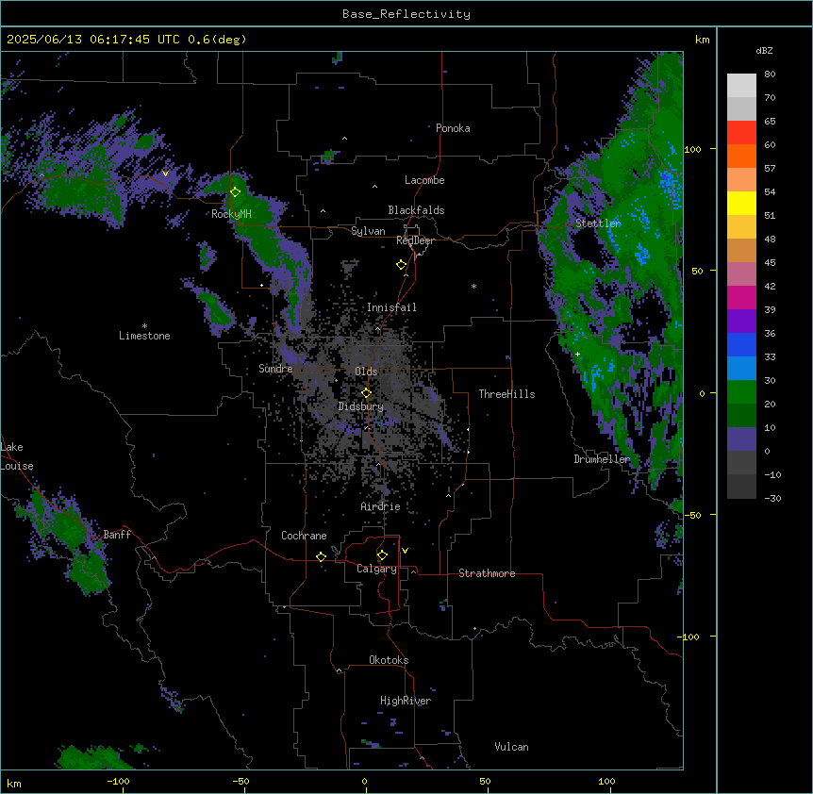Screen dimensions: 813x794
Task: Select the Stettler label
Action: (x=598, y=223)
